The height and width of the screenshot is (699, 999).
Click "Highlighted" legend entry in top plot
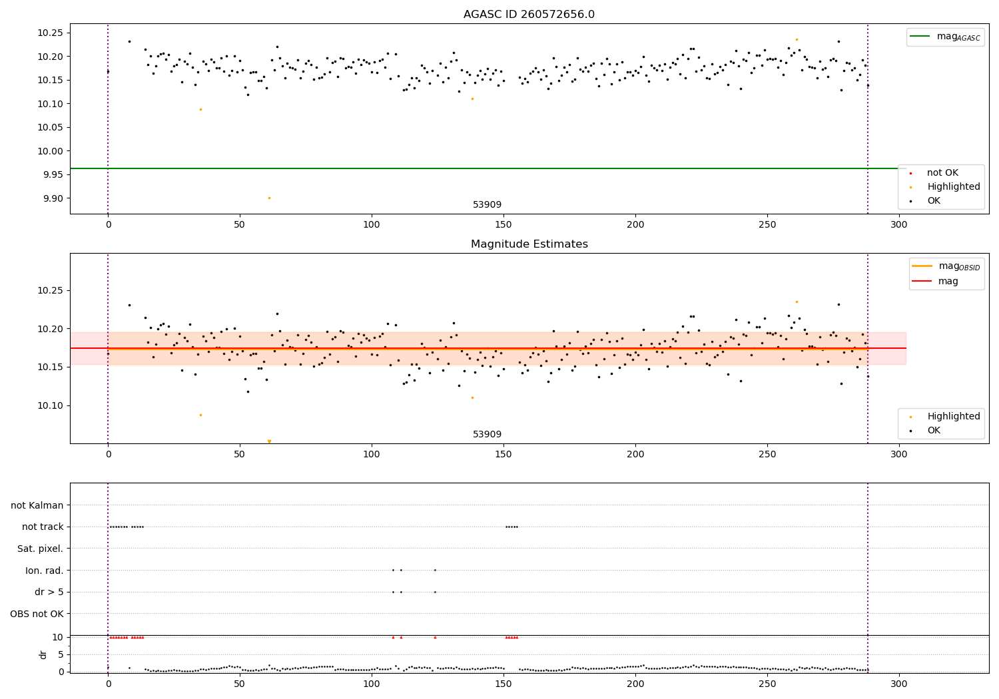tap(946, 187)
